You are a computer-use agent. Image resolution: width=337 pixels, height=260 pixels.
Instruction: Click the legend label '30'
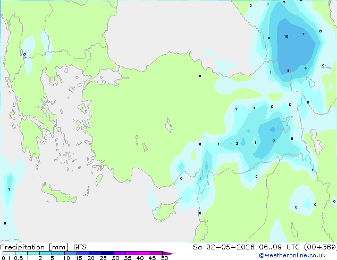(x=115, y=258)
